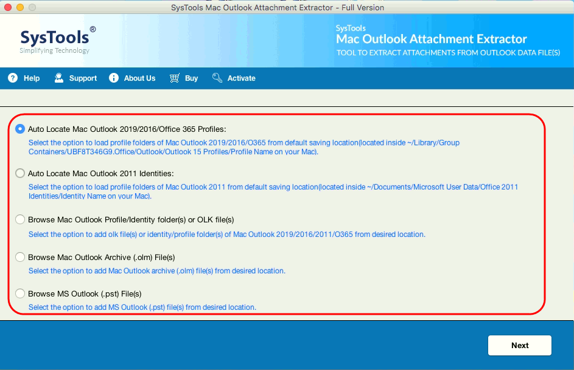Click the description about Office 2011 Identities location
Viewport: 574px width, 370px height.
pyautogui.click(x=273, y=191)
